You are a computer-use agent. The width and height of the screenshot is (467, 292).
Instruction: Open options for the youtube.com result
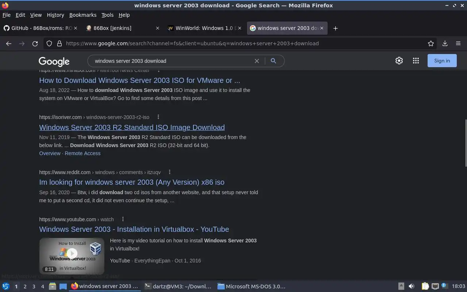pos(123,219)
